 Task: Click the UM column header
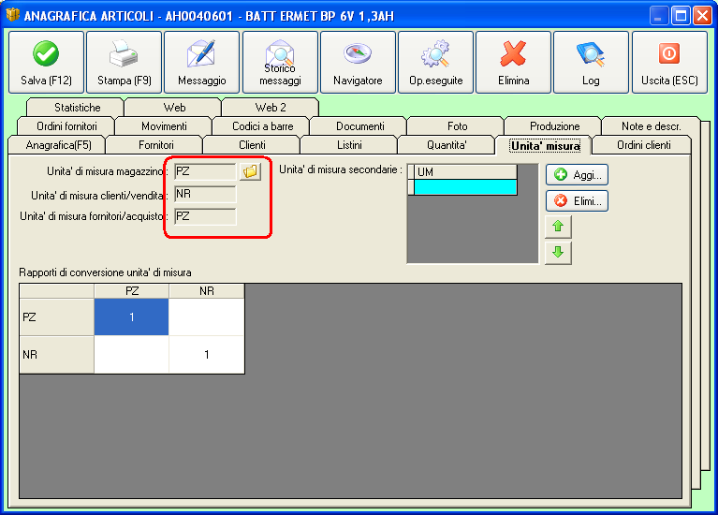(x=465, y=171)
